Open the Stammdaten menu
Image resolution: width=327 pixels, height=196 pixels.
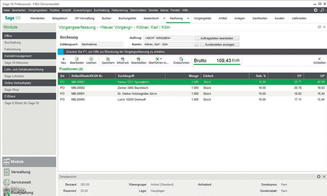138,10
